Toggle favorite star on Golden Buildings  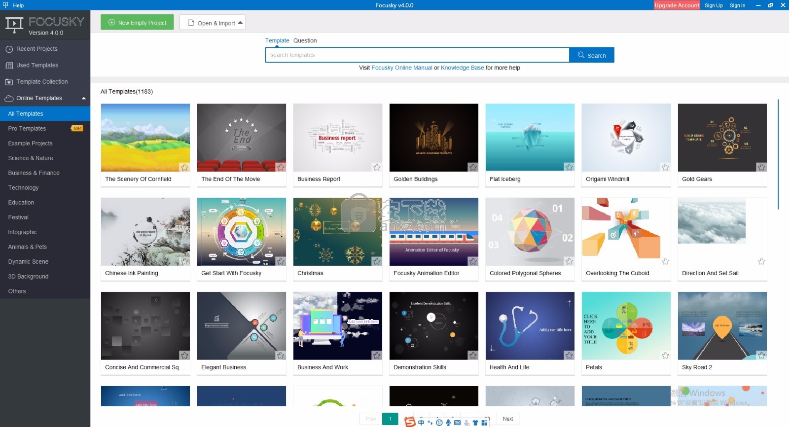473,167
